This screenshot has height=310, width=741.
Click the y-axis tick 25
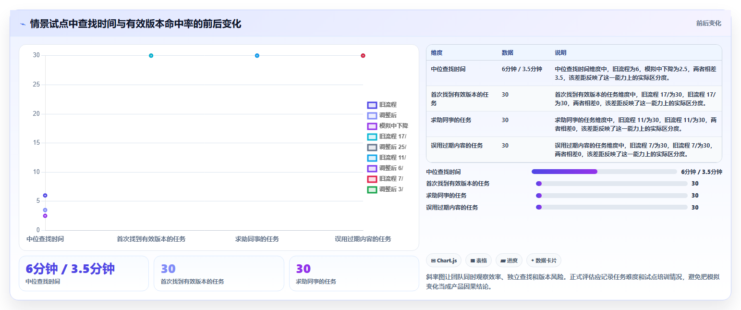(36, 85)
